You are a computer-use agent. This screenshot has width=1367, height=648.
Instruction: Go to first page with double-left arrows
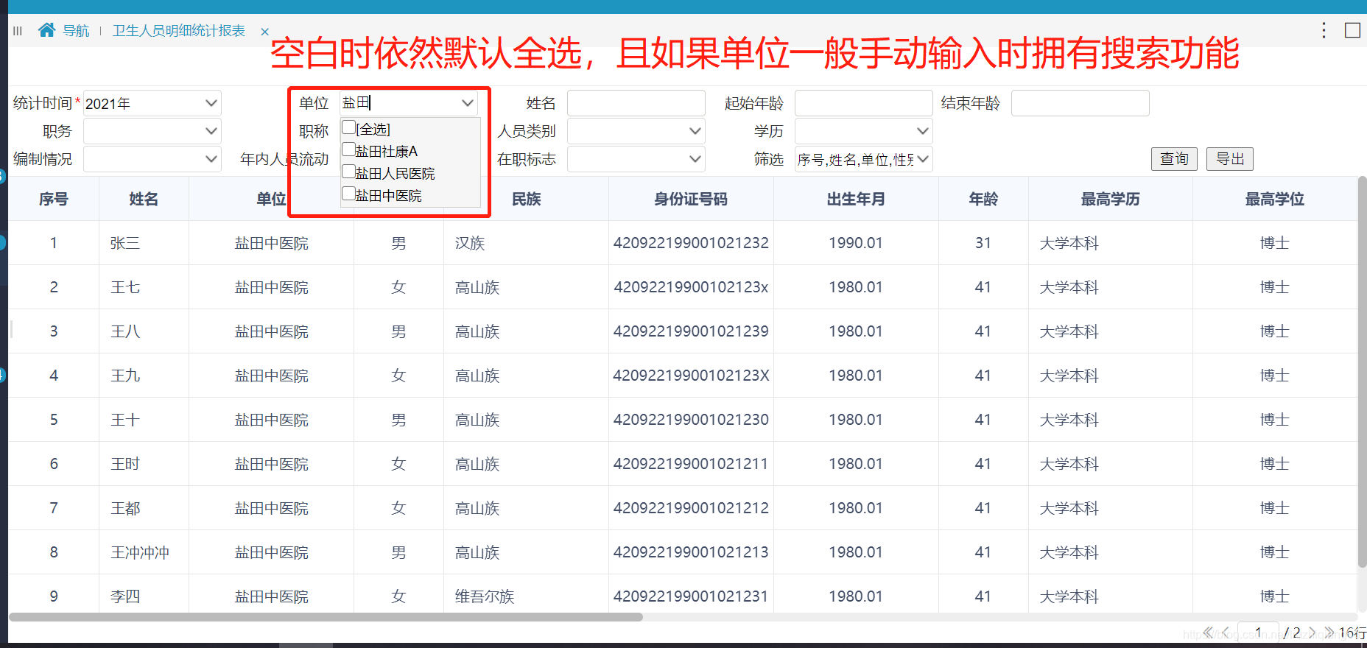tap(1208, 632)
